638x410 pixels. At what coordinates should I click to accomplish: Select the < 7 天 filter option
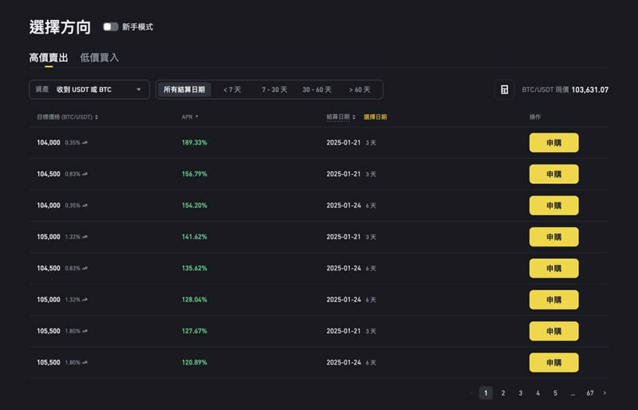click(x=232, y=89)
